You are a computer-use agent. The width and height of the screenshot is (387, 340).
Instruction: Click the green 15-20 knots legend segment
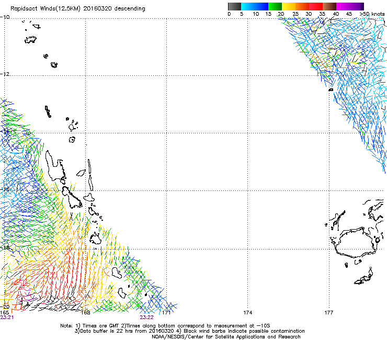pos(275,6)
